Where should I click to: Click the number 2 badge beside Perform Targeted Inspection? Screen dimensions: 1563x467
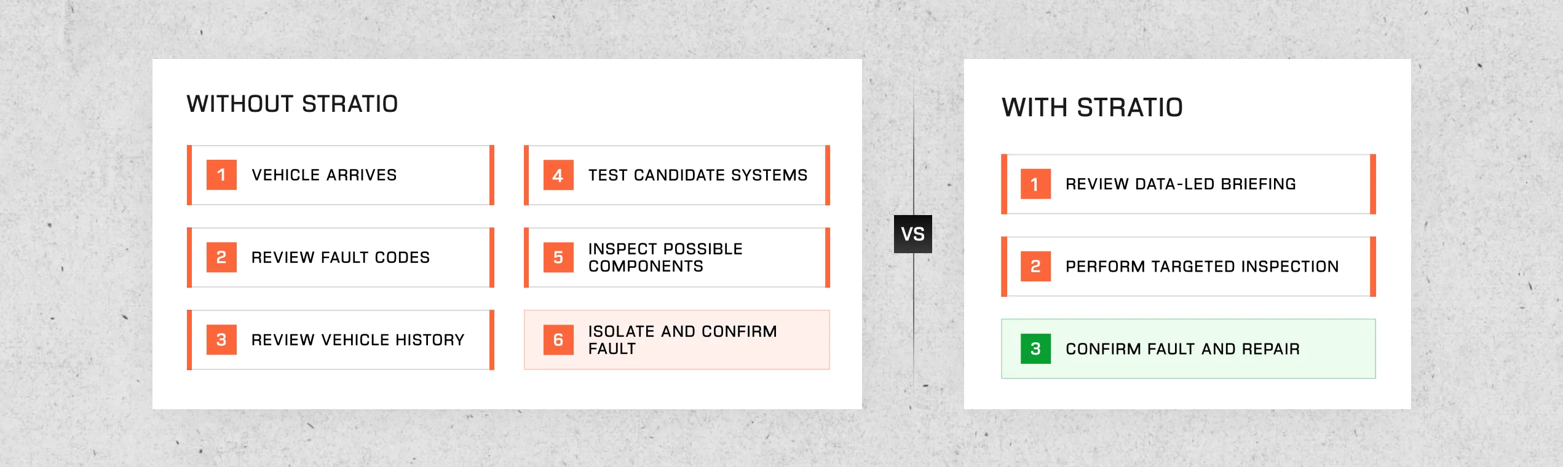click(1035, 266)
